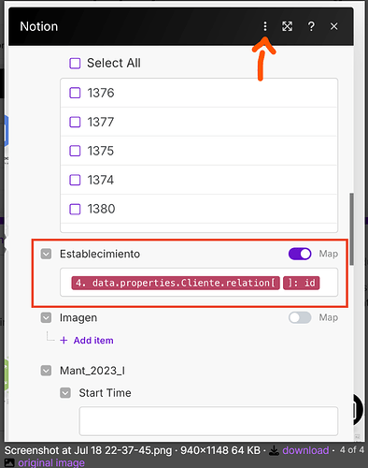The height and width of the screenshot is (468, 368).
Task: Collapse the Imagen field chevron
Action: click(x=46, y=317)
